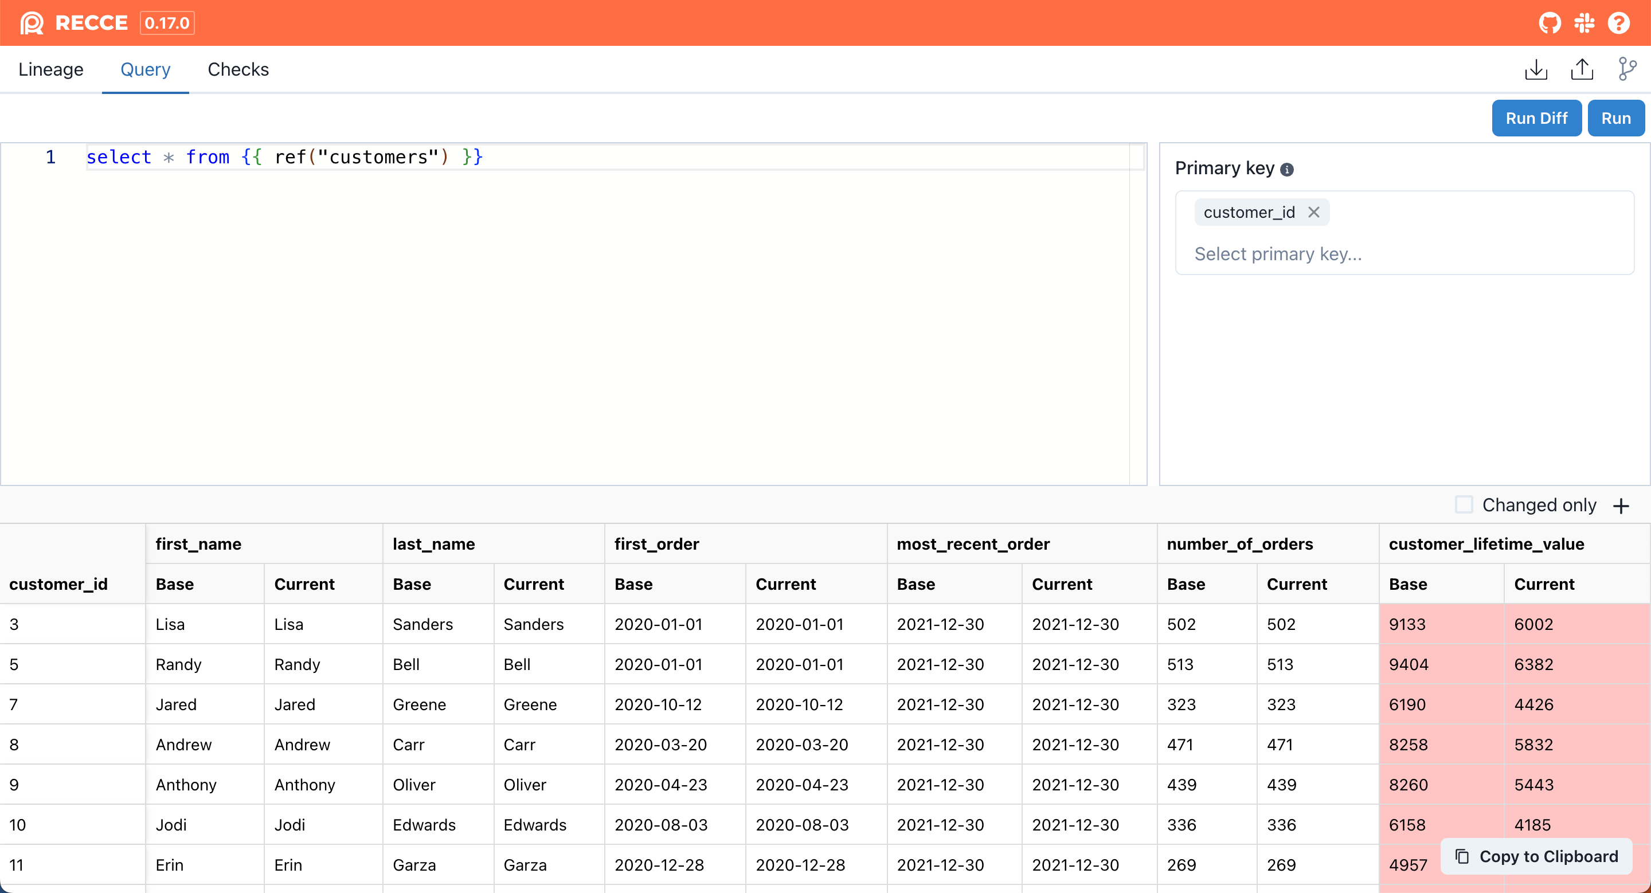1651x893 pixels.
Task: Switch to the Checks tab
Action: (x=238, y=69)
